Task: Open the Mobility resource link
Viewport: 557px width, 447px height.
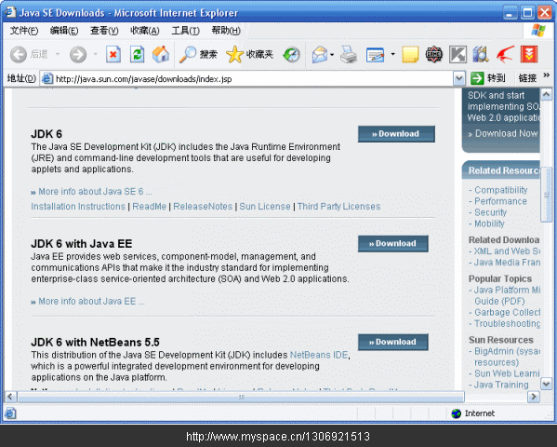Action: (x=489, y=223)
